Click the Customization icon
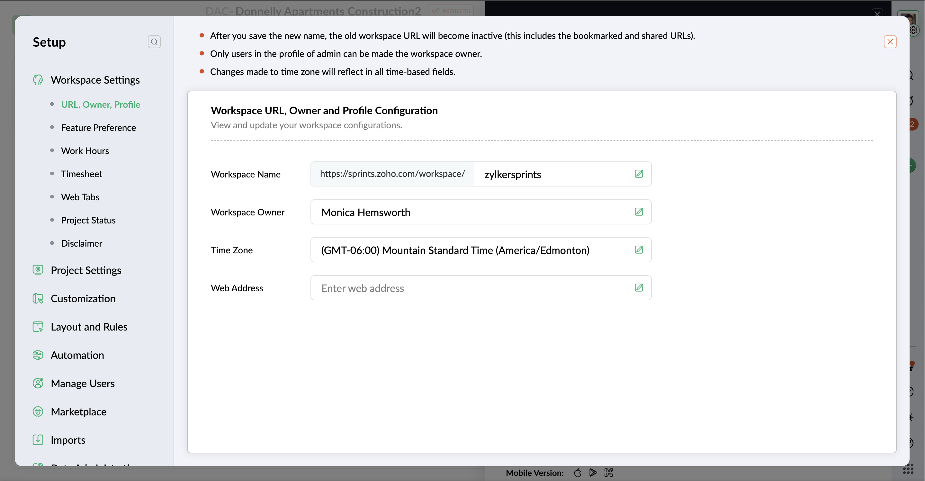The width and height of the screenshot is (925, 481). (38, 298)
